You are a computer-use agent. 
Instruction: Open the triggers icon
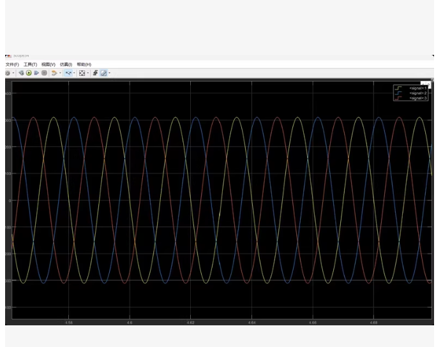click(96, 73)
